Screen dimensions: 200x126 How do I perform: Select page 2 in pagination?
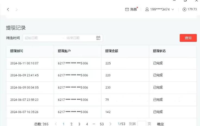pos(71,124)
